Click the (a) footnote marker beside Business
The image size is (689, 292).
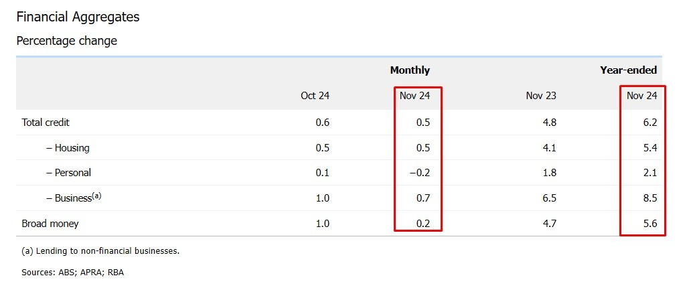[x=96, y=196]
